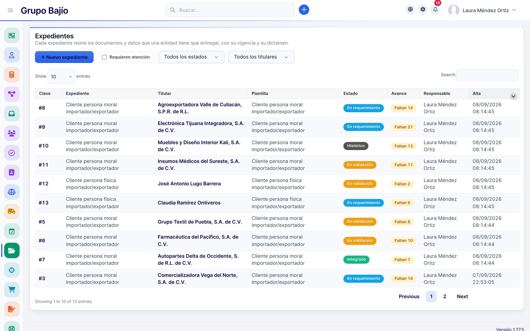
Task: Open the open folder sidebar icon
Action: click(x=12, y=251)
